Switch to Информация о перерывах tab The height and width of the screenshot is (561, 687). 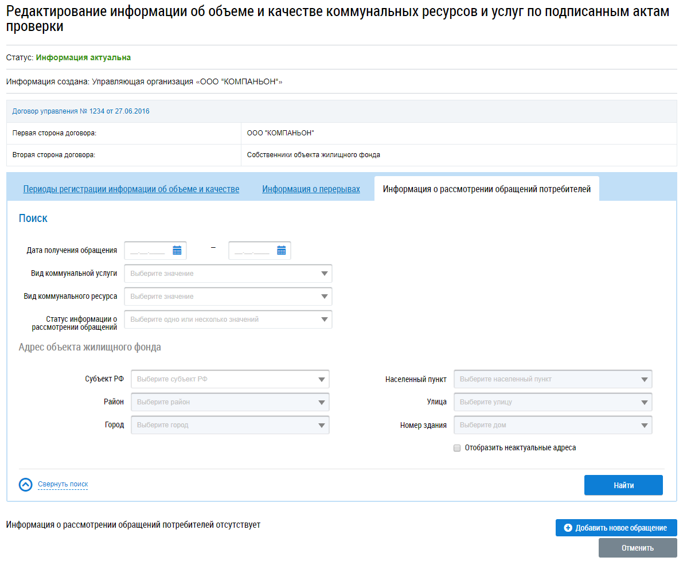pyautogui.click(x=311, y=189)
